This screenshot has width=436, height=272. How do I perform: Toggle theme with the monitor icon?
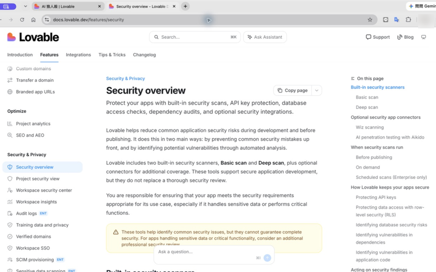pos(424,37)
